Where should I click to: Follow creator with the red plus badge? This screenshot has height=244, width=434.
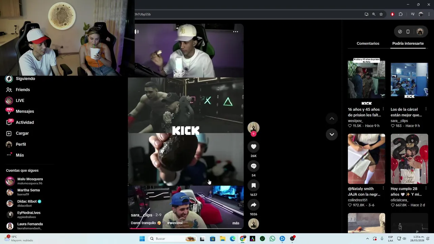click(253, 134)
